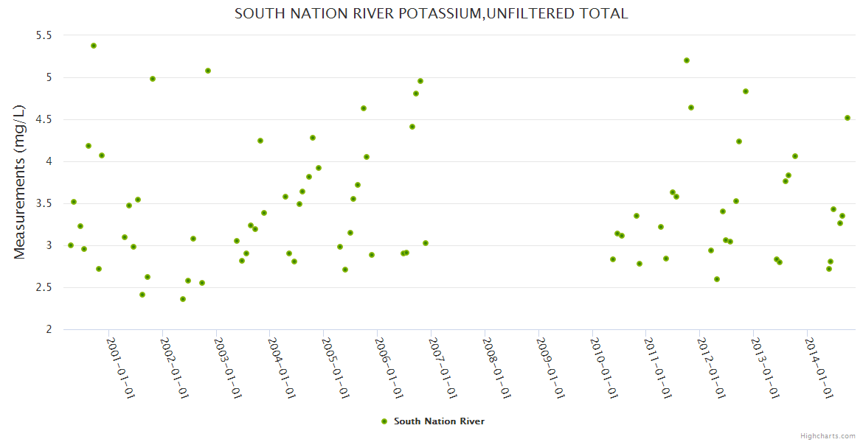Select the lowest data point in 2002
Image resolution: width=863 pixels, height=442 pixels.
pyautogui.click(x=183, y=299)
